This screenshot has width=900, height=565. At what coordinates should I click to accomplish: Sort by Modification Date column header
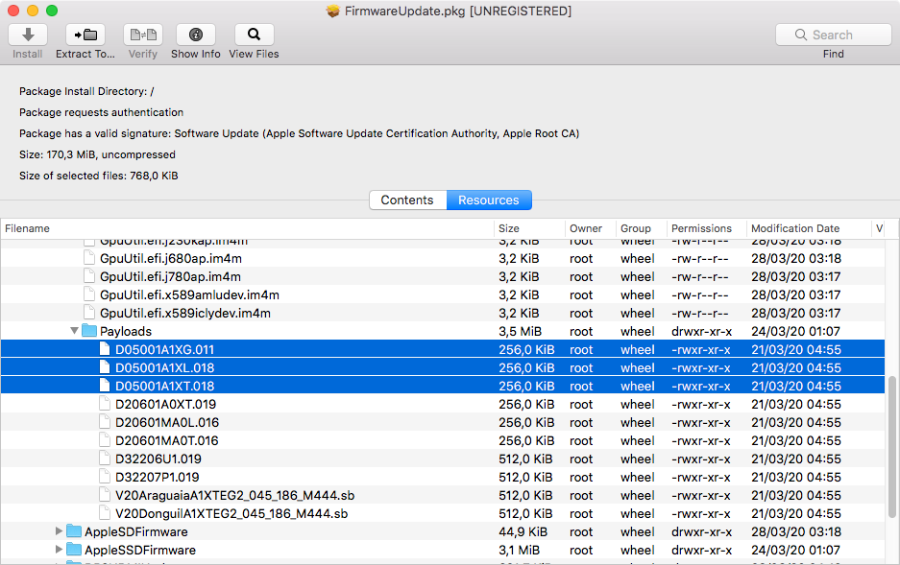[x=809, y=228]
